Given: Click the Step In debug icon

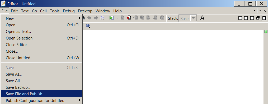Looking at the screenshot, I should [142, 18].
